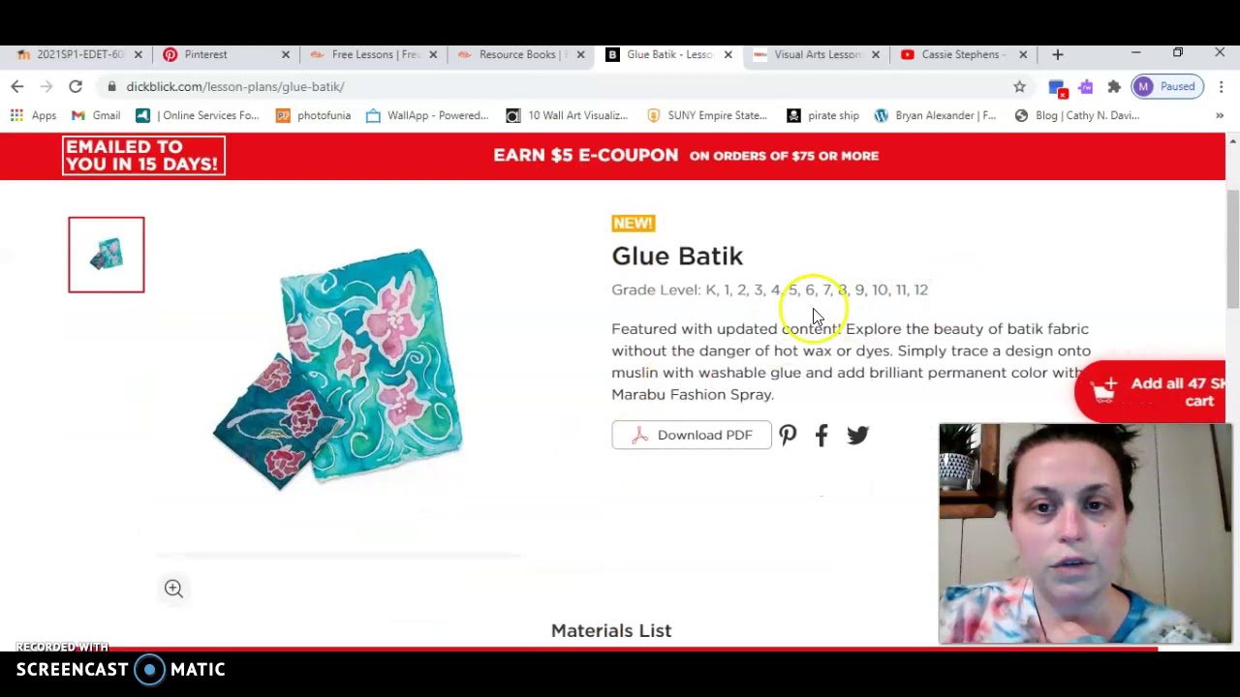Share the lesson on Facebook
This screenshot has width=1240, height=697.
tap(821, 435)
